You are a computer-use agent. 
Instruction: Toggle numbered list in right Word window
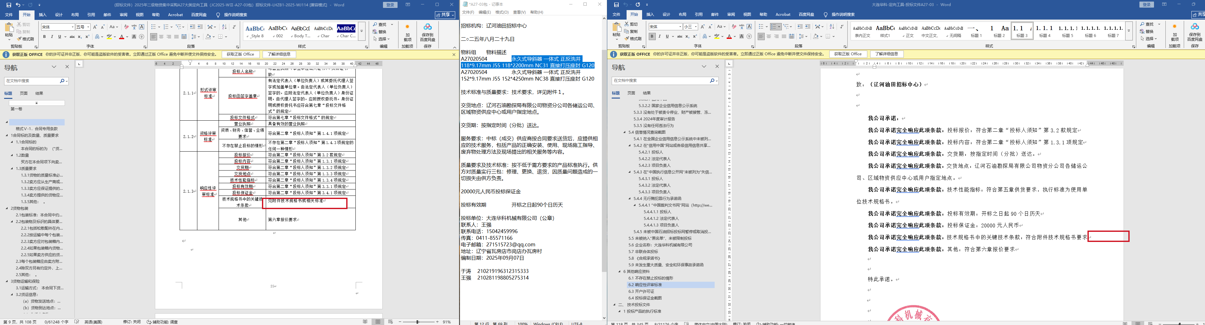pos(773,27)
